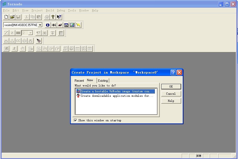Screen dimensions: 238x159
Task: Click the flag question mark icon
Action: click(x=38, y=33)
